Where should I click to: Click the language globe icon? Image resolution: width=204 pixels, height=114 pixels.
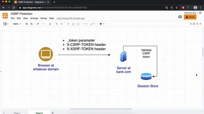point(200,13)
